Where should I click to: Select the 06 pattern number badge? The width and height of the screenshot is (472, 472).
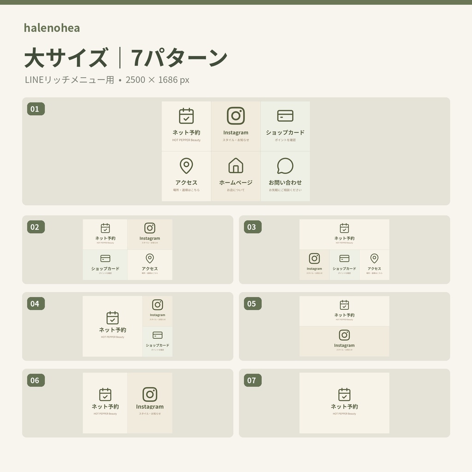tap(36, 380)
